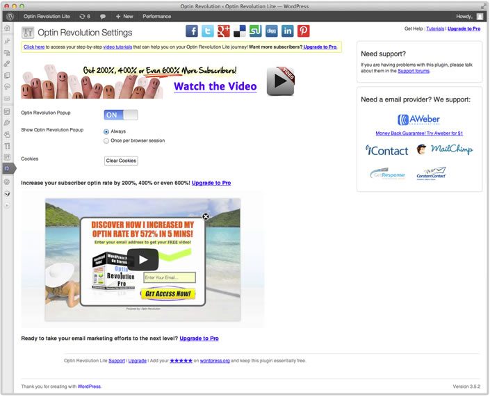490x397 pixels.
Task: Play the banner video button
Action: pos(280,81)
